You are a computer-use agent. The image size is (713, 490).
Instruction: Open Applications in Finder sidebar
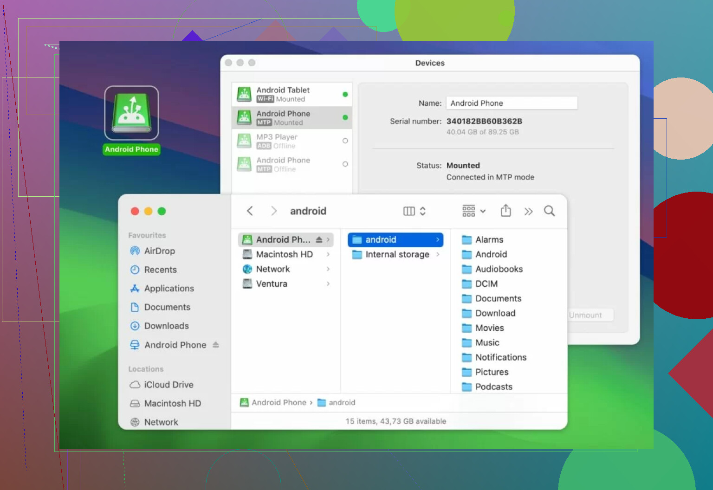[162, 288]
